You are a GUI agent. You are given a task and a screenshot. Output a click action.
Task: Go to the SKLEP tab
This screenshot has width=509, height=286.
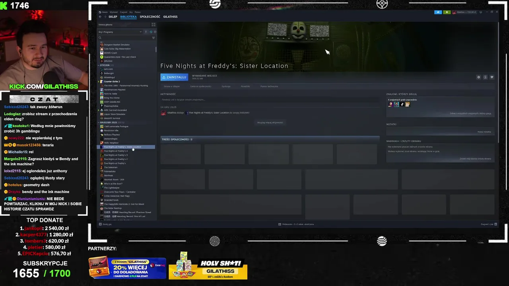[113, 17]
